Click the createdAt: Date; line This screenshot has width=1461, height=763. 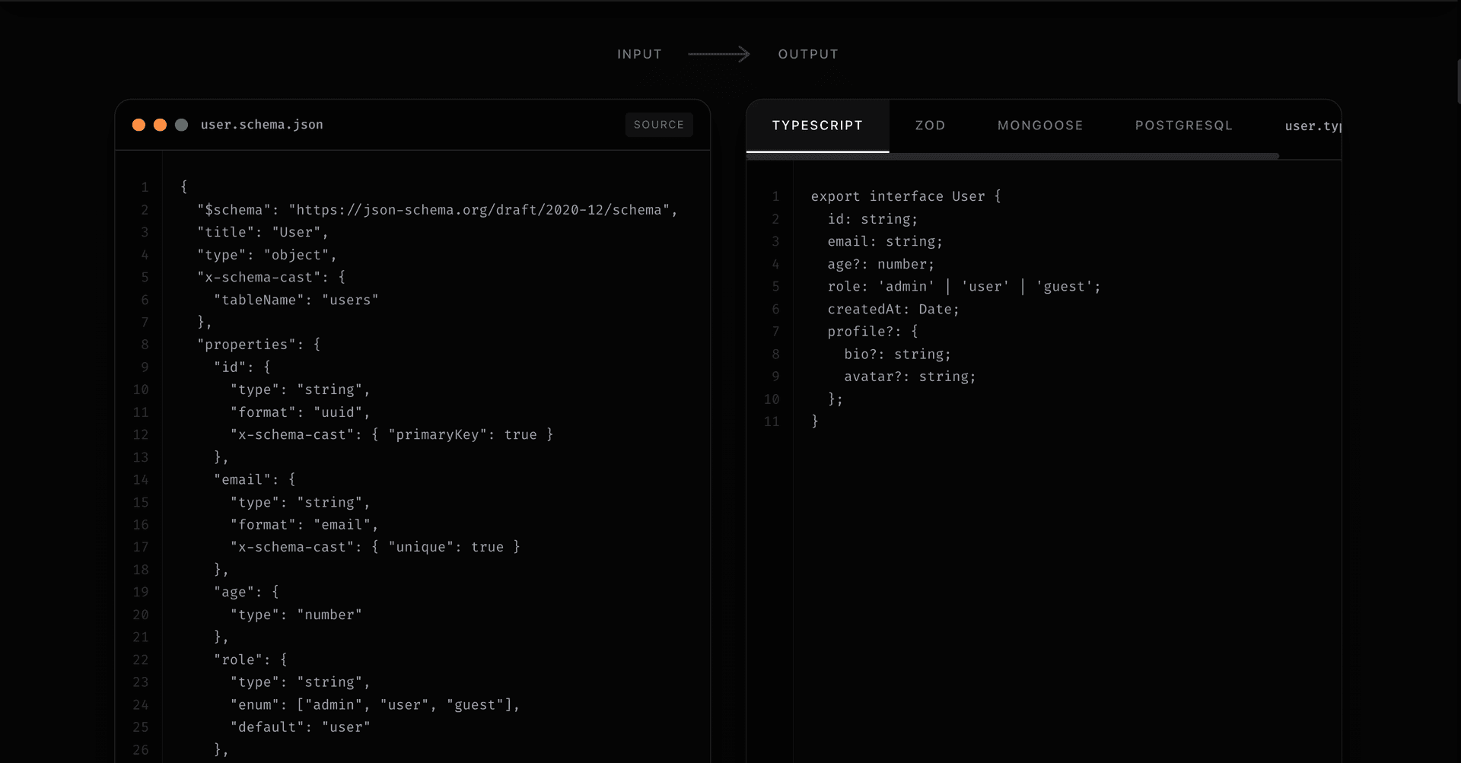[893, 309]
